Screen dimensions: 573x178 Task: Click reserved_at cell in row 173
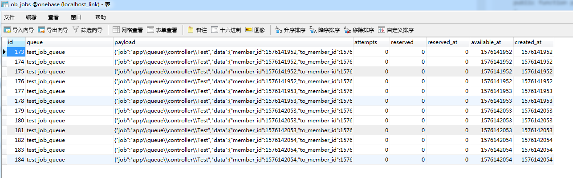[447, 52]
